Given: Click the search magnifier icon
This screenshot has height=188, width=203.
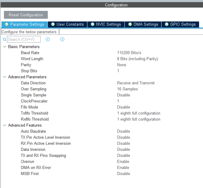Looking at the screenshot, I should (4, 39).
